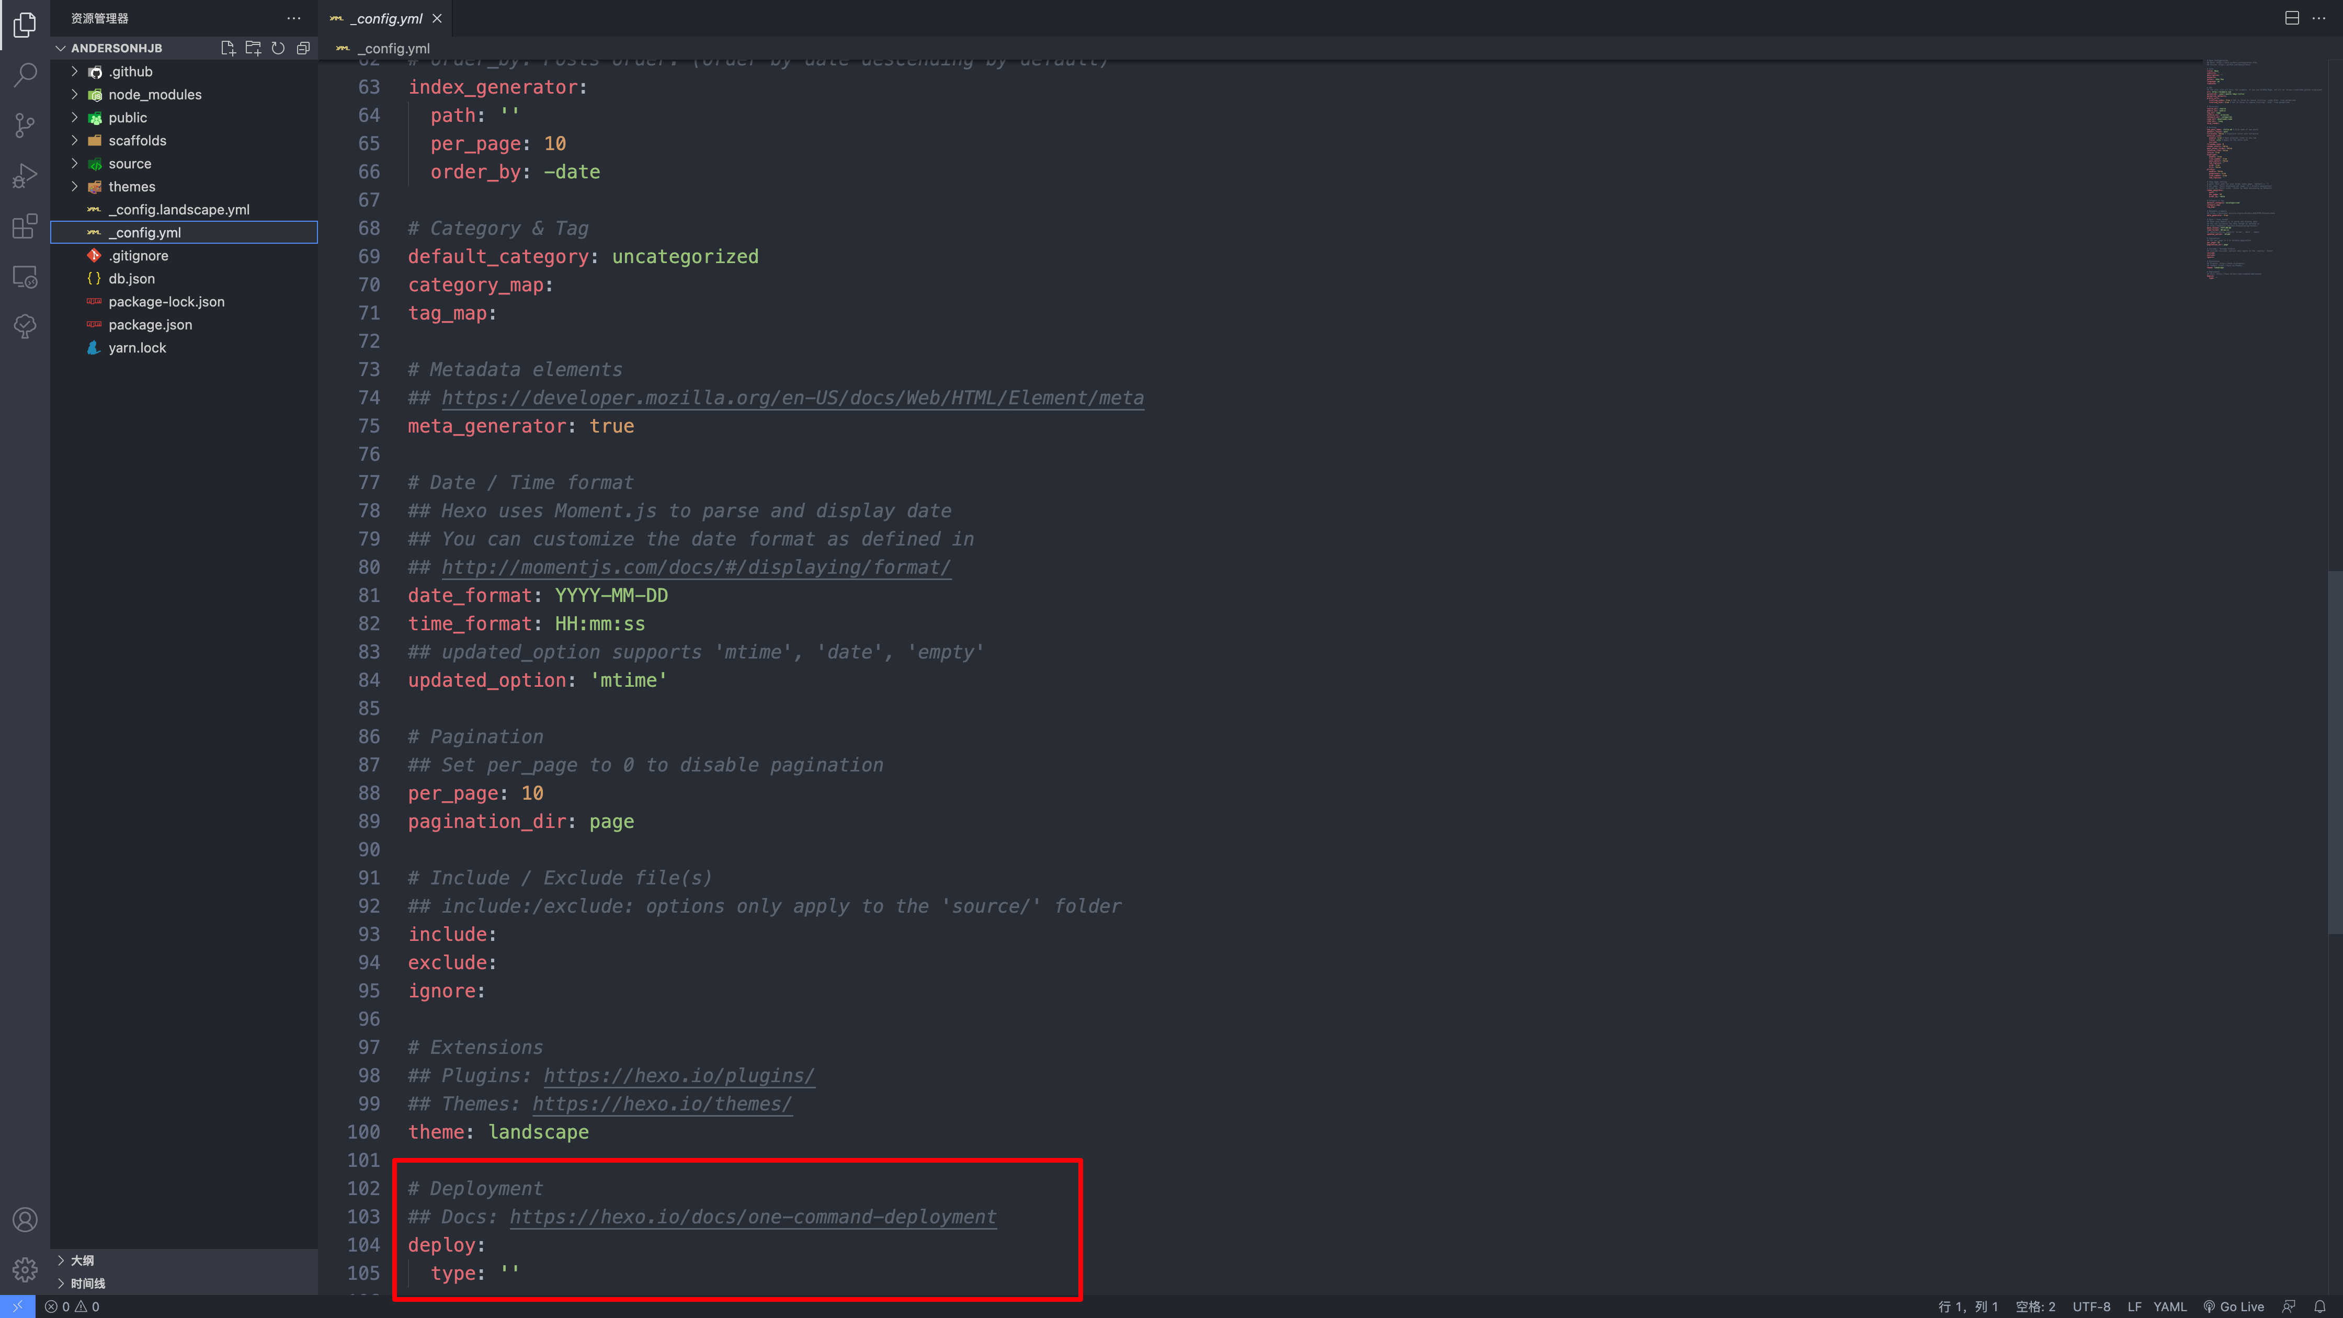Change UTF-8 file encoding
The height and width of the screenshot is (1318, 2343).
pos(2091,1306)
